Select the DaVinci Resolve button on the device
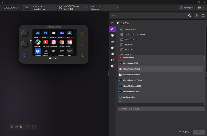The width and height of the screenshot is (207, 136). pos(70,33)
